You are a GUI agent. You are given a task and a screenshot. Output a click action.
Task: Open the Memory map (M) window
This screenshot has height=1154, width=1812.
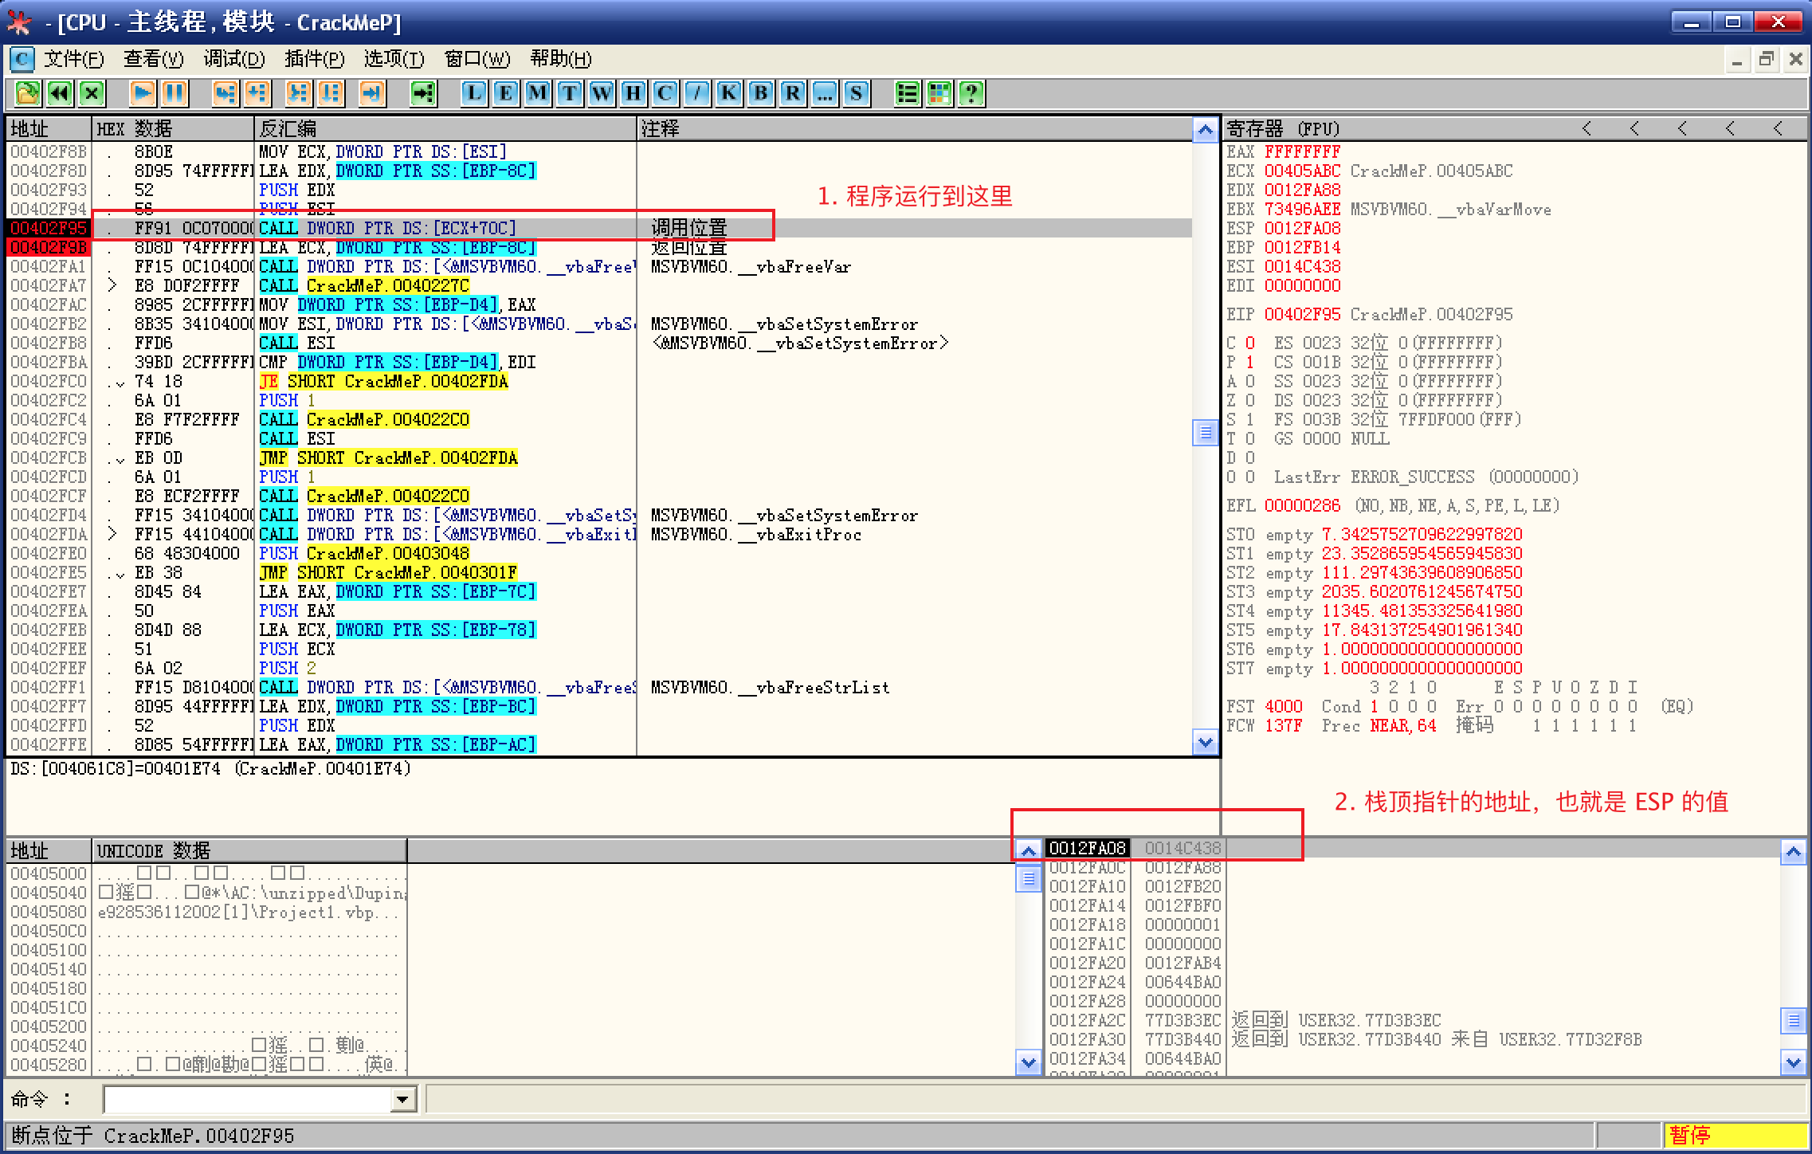537,93
